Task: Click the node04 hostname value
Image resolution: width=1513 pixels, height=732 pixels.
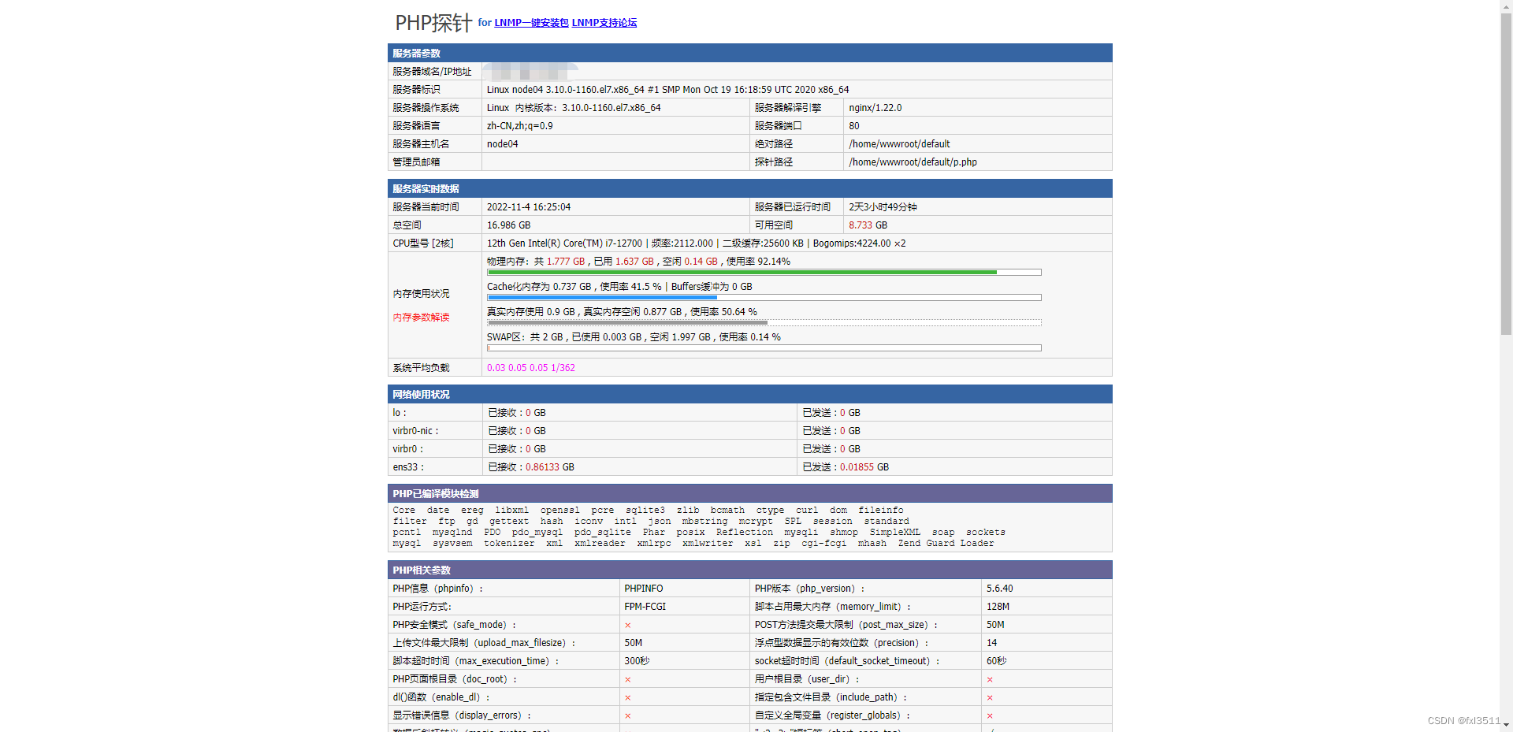Action: (x=503, y=144)
